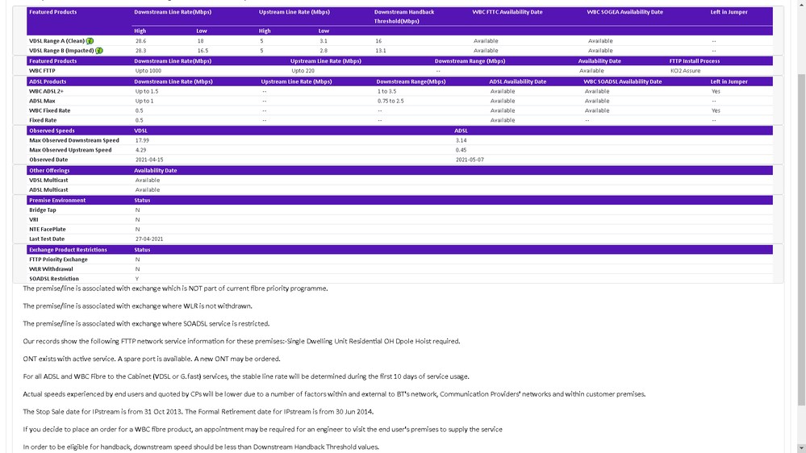Select the WBC FTTP row label
This screenshot has height=453, width=806.
tap(42, 71)
